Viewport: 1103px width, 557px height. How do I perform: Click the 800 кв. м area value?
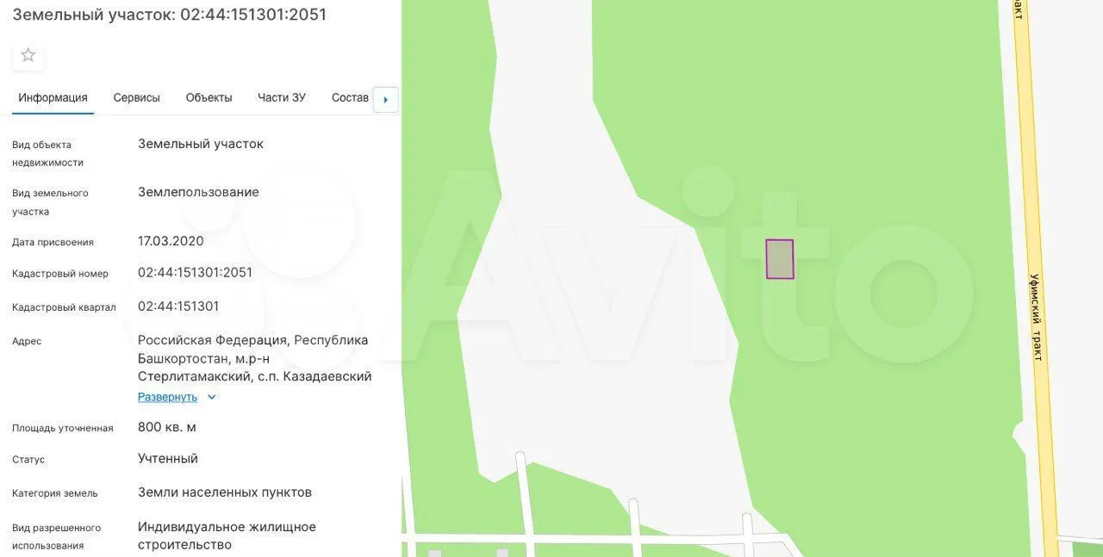click(x=167, y=427)
